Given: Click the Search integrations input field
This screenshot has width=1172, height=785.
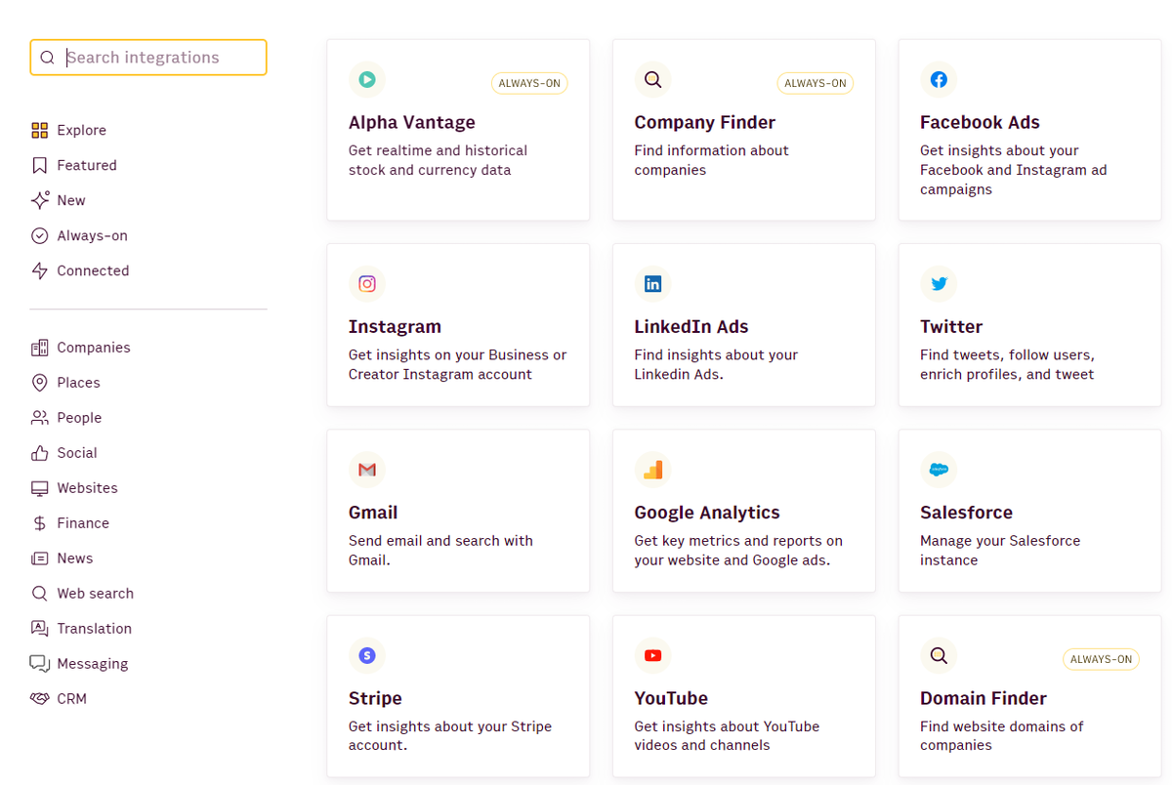Looking at the screenshot, I should coord(148,58).
